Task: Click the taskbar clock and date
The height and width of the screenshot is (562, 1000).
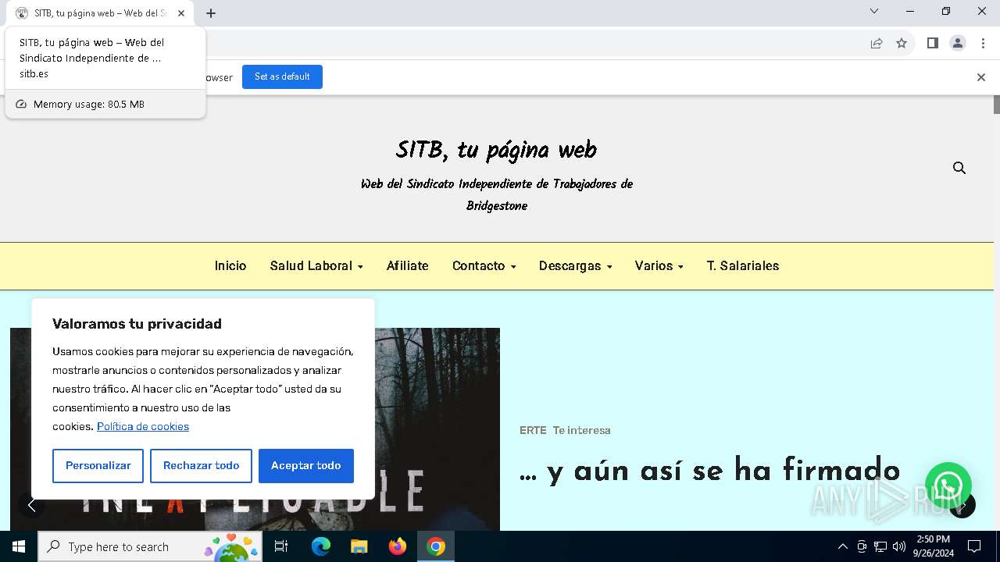Action: (x=933, y=546)
